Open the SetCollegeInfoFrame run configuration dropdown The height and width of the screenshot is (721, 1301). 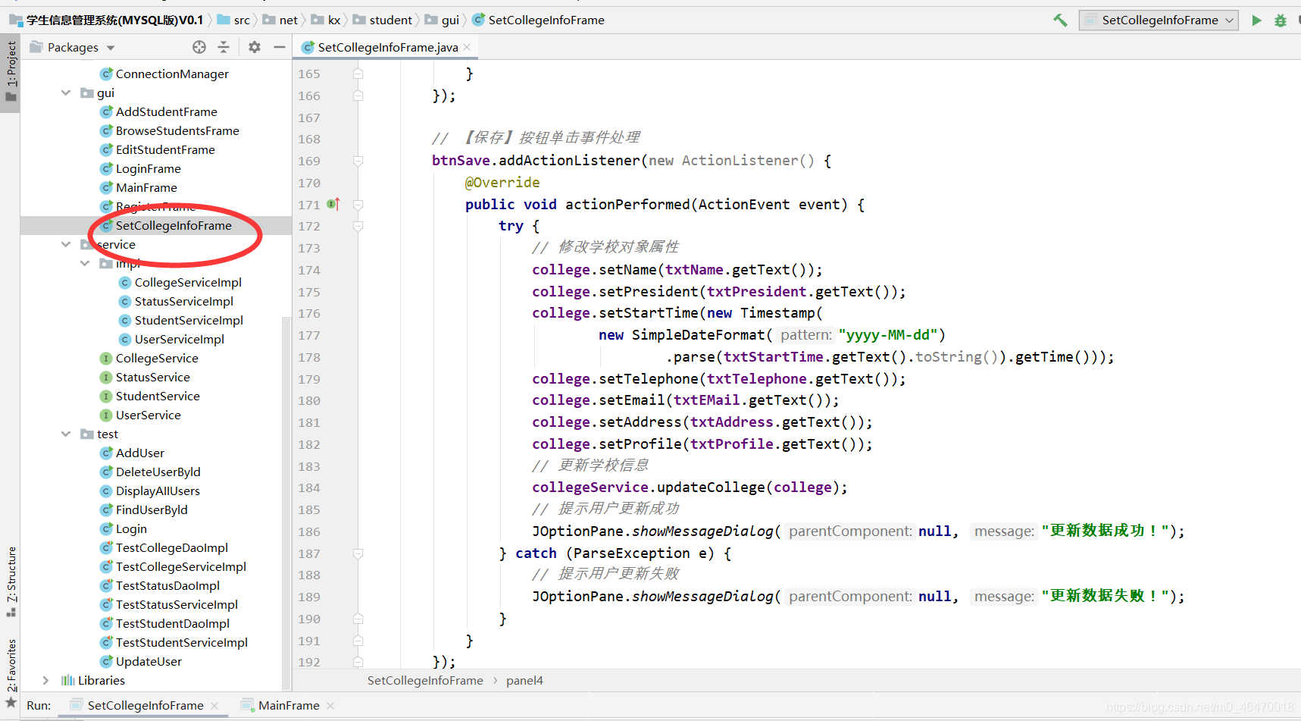point(1159,20)
